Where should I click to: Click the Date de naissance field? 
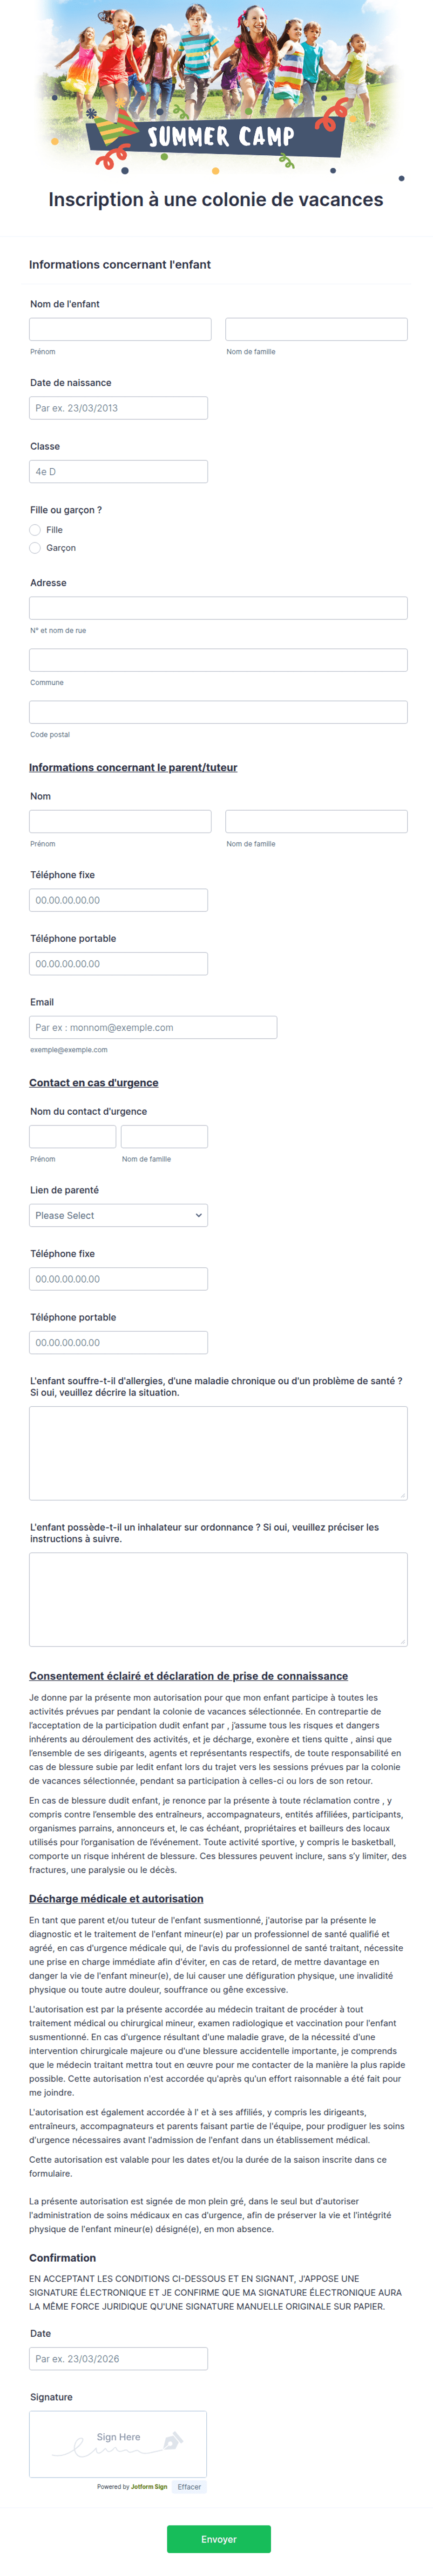tap(119, 408)
